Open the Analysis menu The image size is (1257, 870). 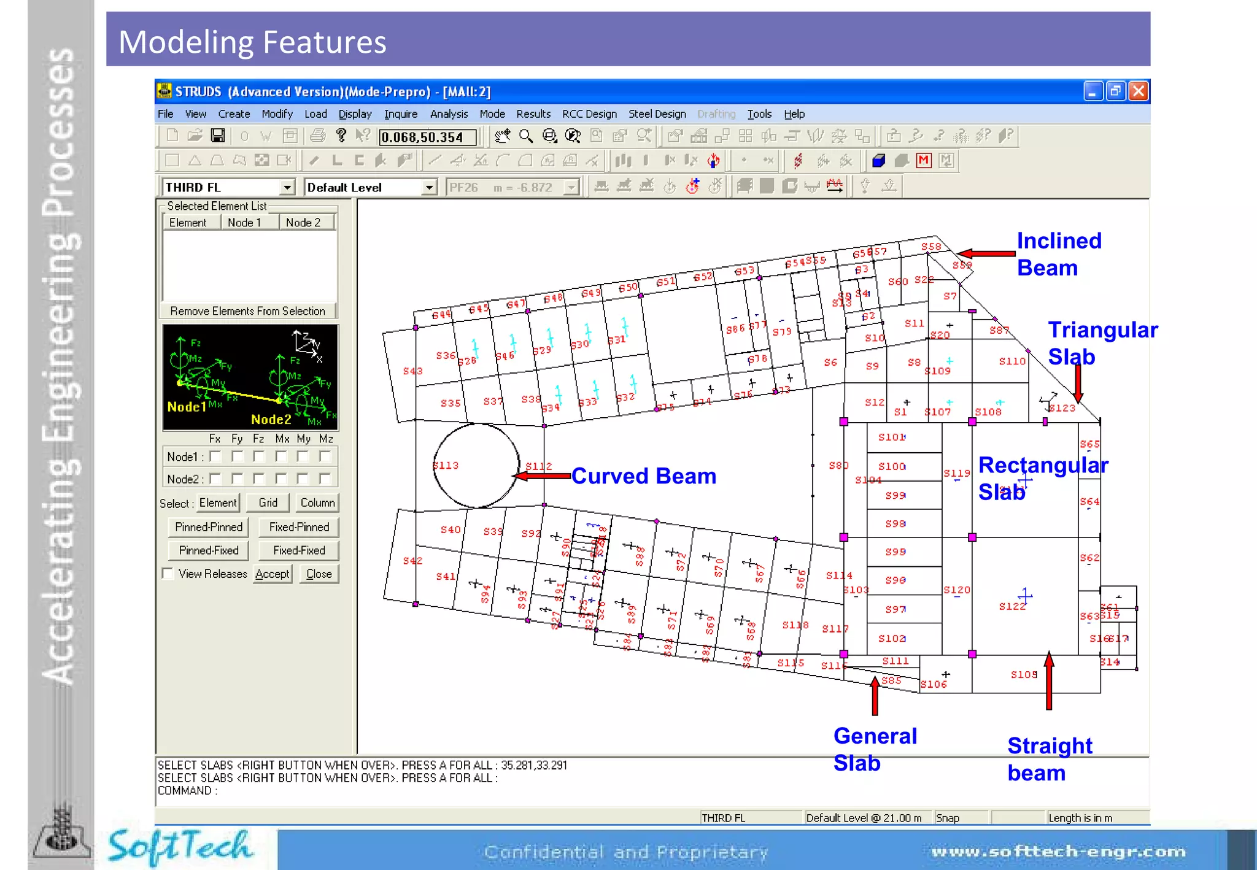tap(449, 114)
